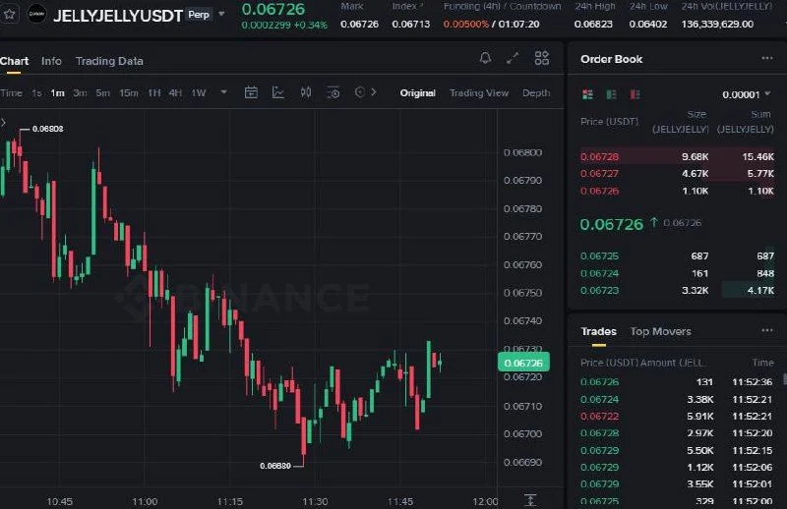
Task: Select the Top Movers tab
Action: [x=660, y=331]
